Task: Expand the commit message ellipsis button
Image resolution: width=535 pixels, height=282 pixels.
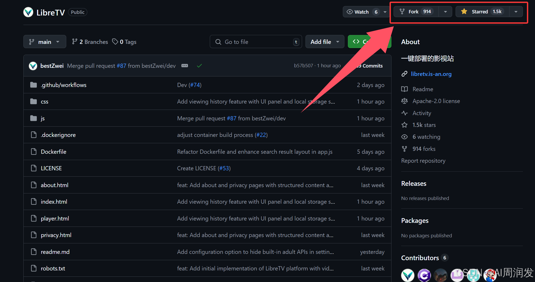Action: [x=185, y=66]
